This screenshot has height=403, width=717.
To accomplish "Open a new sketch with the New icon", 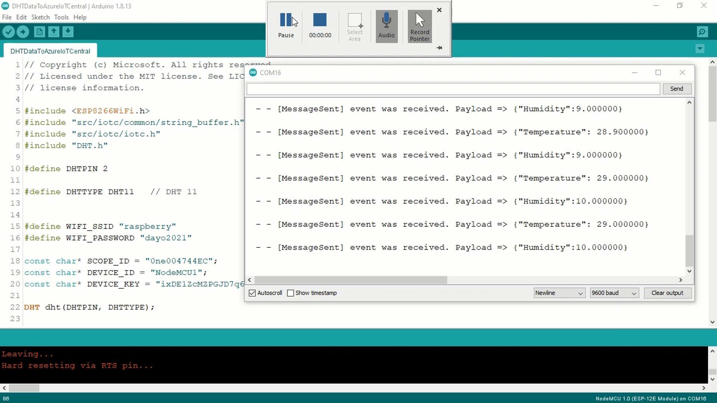I will click(39, 32).
